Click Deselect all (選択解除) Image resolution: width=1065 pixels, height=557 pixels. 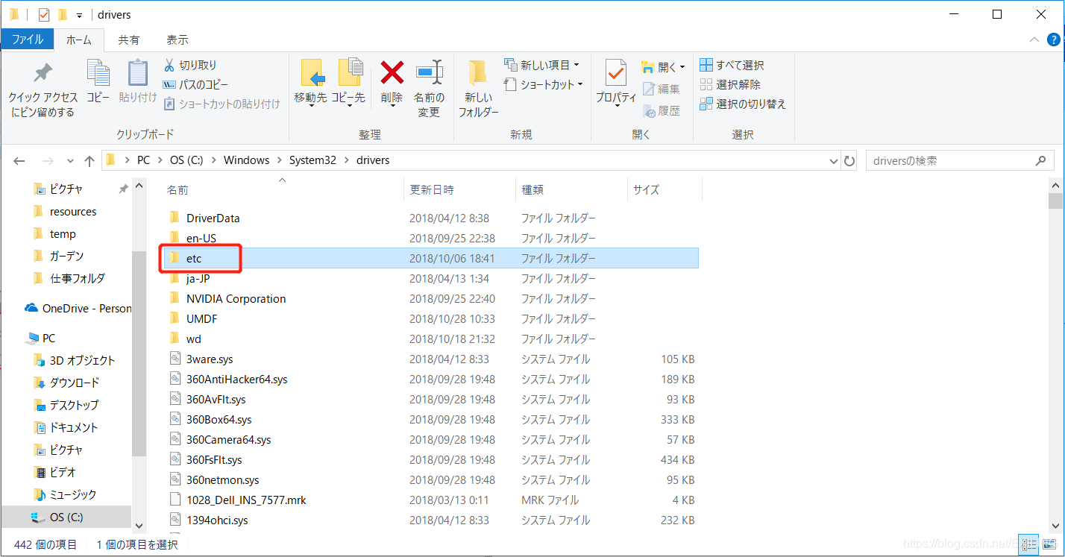[730, 85]
